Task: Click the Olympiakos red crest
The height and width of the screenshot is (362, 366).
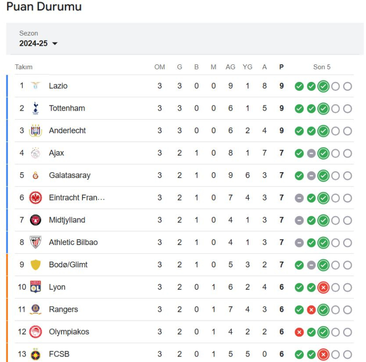Action: click(36, 332)
